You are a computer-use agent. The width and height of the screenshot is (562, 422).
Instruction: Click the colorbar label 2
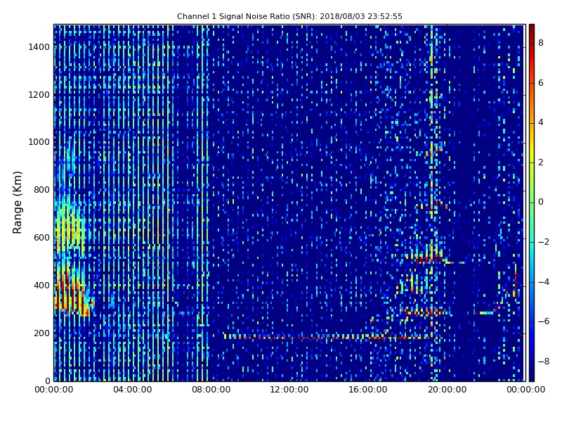tap(541, 162)
